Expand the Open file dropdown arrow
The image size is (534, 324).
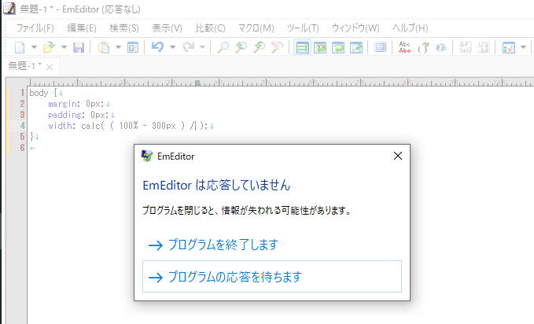(64, 47)
